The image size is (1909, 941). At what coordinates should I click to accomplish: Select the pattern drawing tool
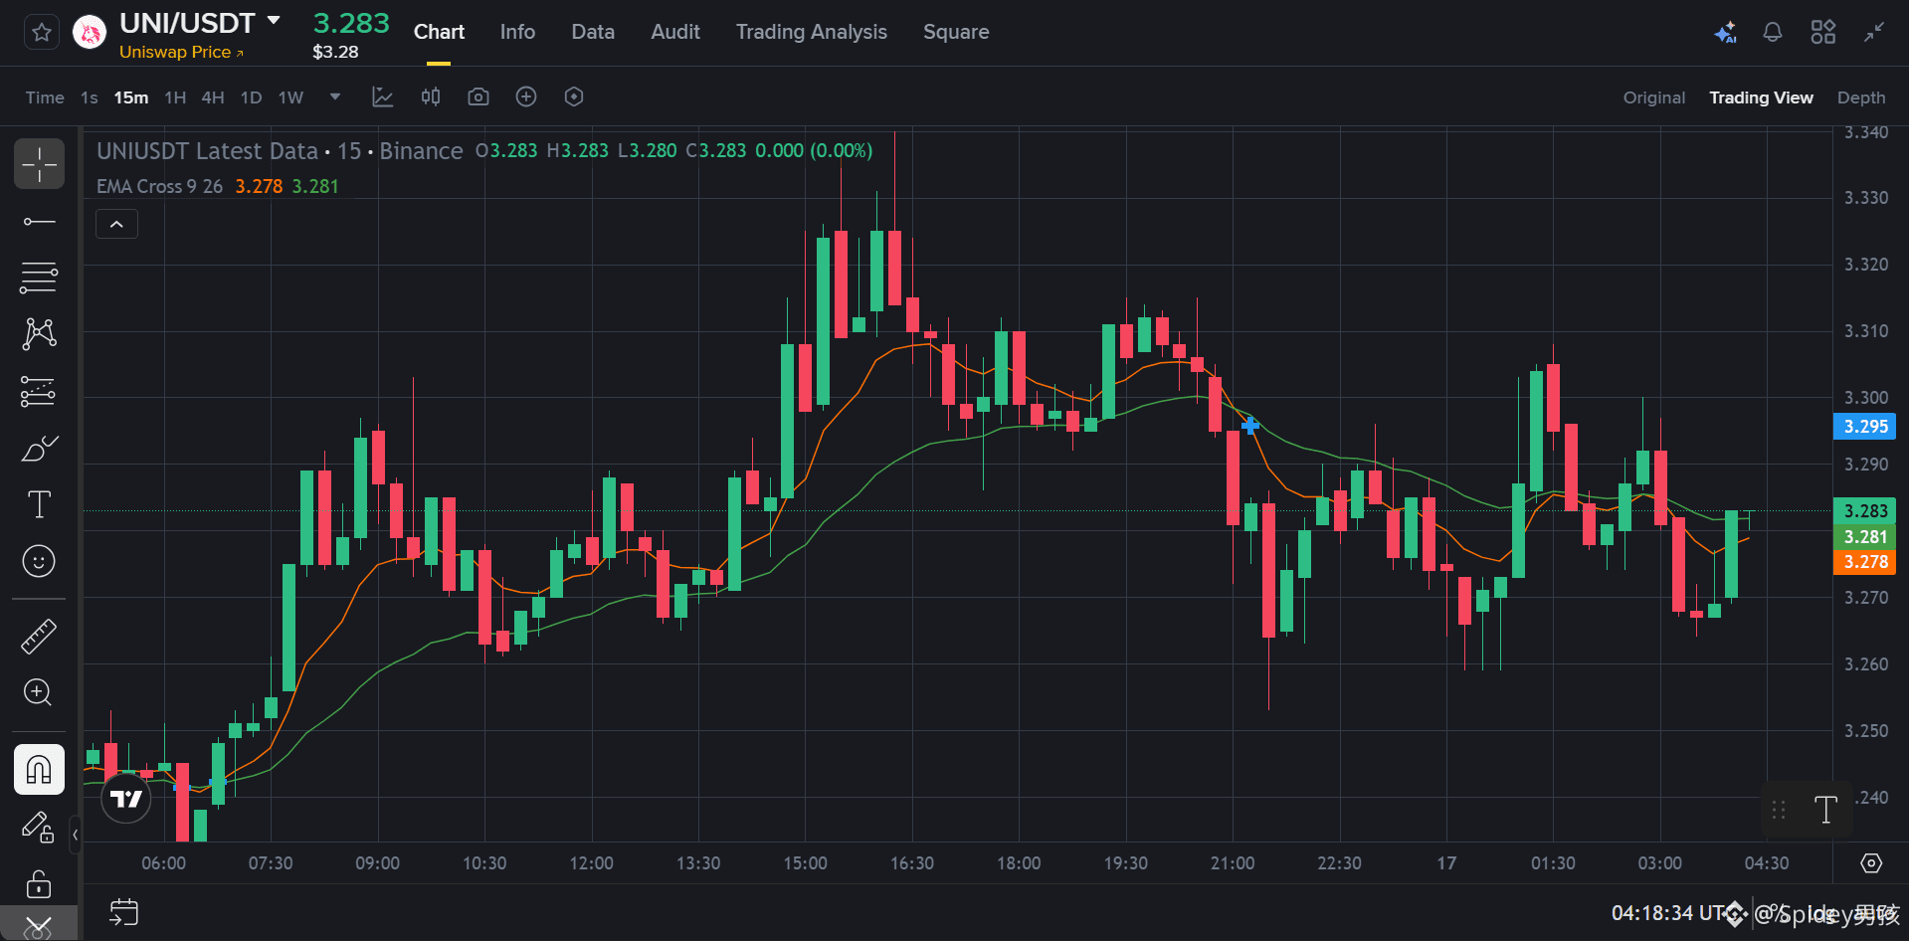(39, 333)
